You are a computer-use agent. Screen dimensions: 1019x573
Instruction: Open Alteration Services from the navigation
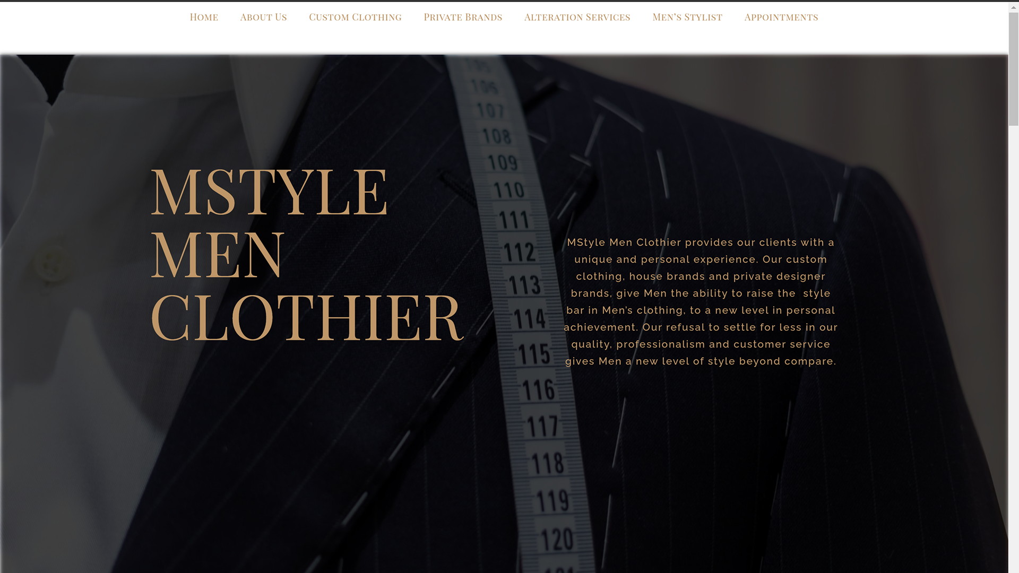coord(577,17)
